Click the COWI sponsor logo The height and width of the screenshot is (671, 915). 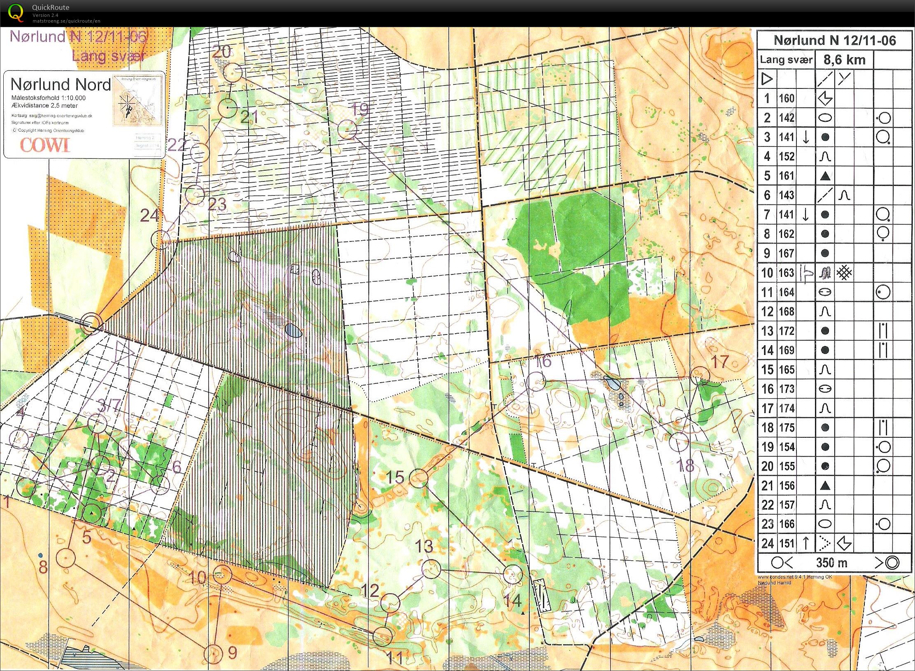(x=45, y=145)
